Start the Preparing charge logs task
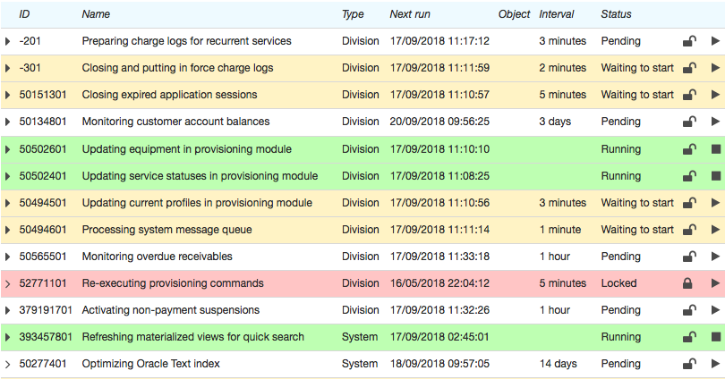 (x=715, y=41)
